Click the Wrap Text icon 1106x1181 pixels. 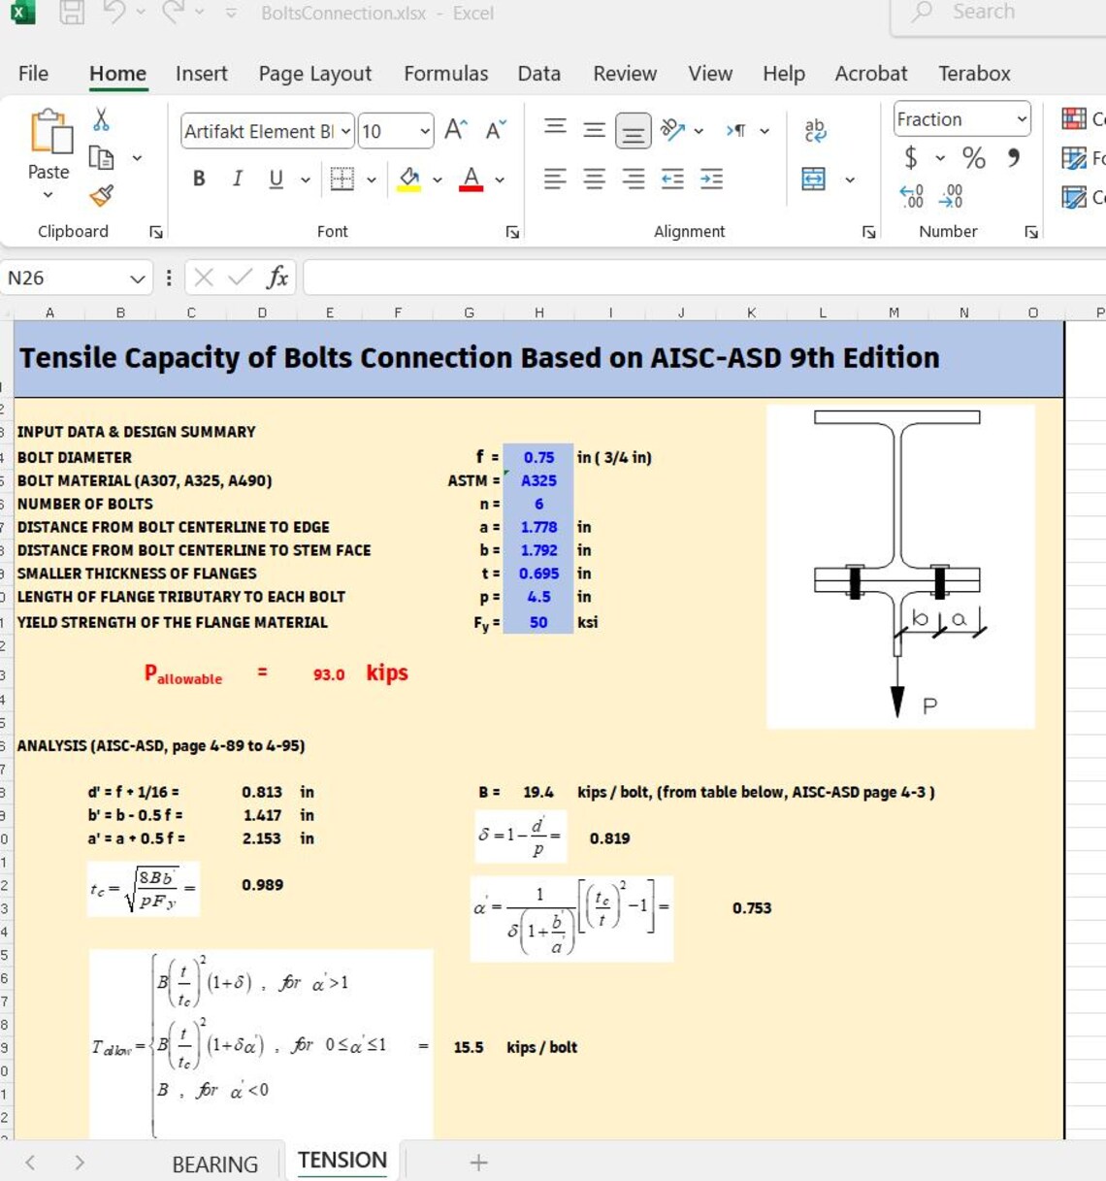[x=815, y=130]
